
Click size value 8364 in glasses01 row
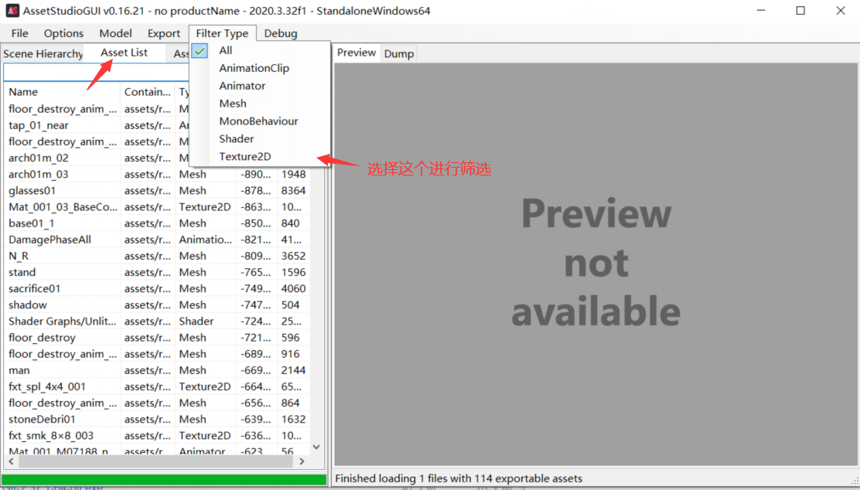point(293,191)
